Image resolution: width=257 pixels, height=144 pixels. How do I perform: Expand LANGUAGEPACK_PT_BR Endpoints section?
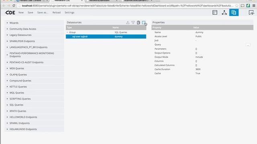[34, 47]
